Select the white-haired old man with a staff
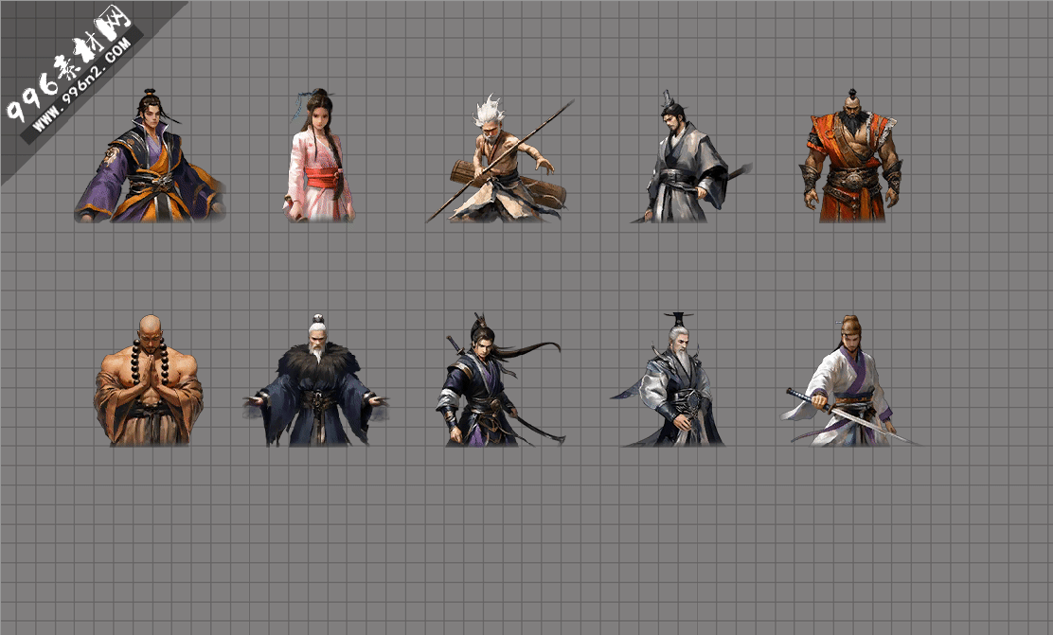Screen dimensions: 1053x635 click(500, 158)
